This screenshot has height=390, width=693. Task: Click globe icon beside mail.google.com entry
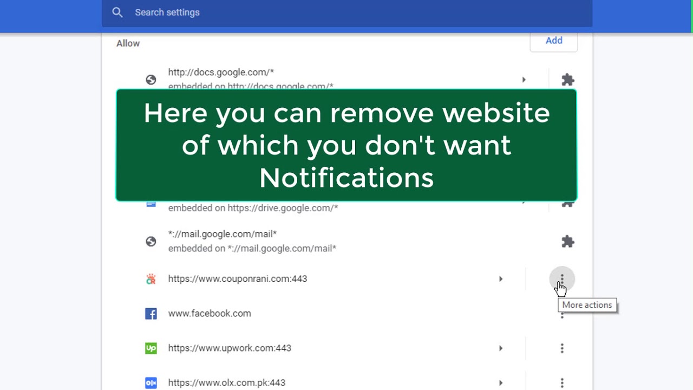coord(151,242)
